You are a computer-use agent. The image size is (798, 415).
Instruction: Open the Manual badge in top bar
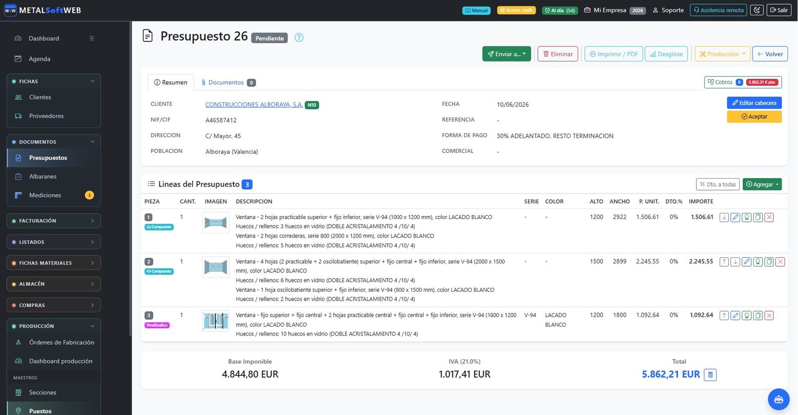point(476,10)
